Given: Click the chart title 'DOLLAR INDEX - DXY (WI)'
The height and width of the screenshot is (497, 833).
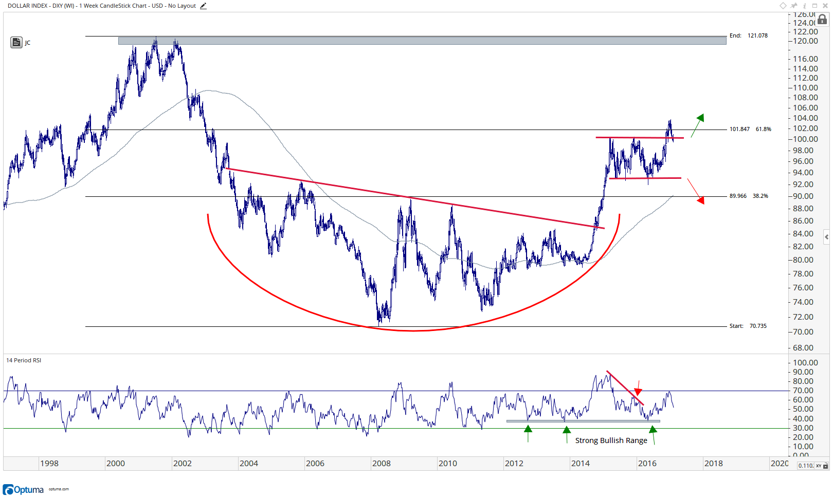Looking at the screenshot, I should point(41,6).
